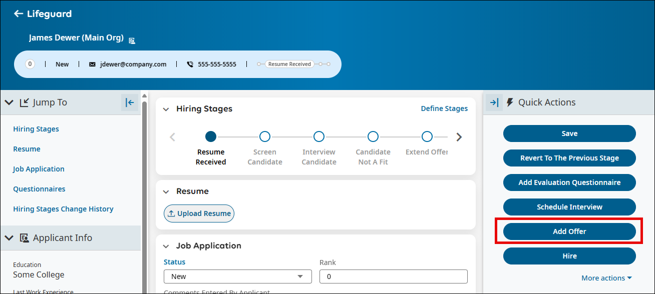Select the Interview Candidate stage circle
This screenshot has height=294, width=655.
tap(319, 136)
